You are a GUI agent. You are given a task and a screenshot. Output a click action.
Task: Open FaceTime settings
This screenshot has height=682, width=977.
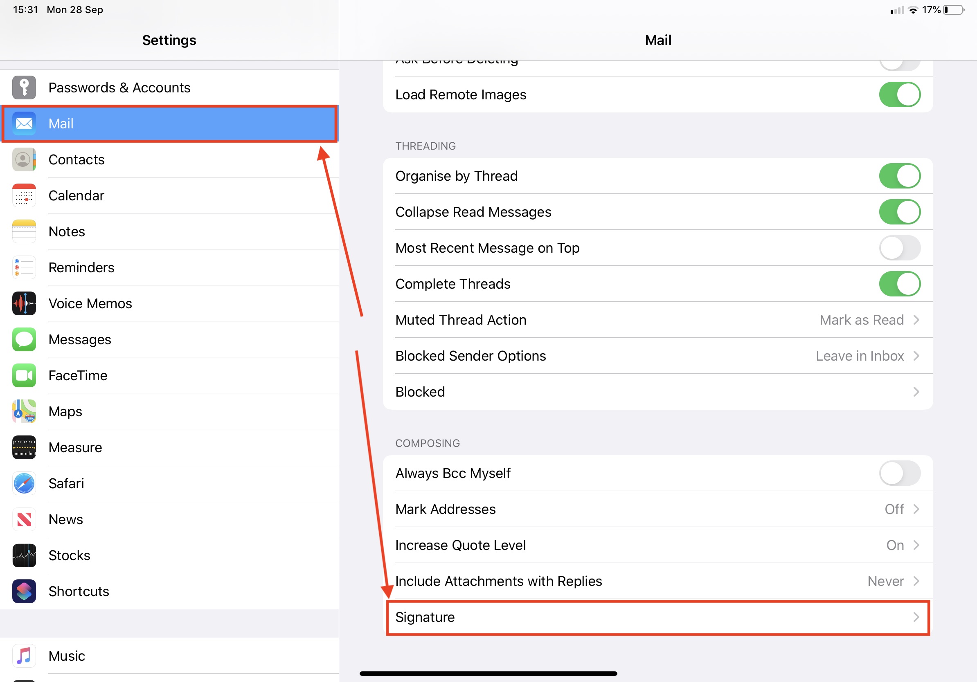click(x=169, y=375)
